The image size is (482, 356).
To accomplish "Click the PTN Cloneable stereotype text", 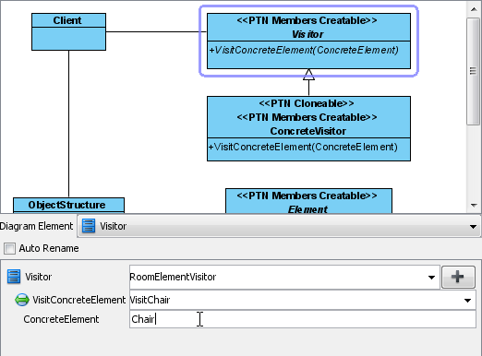I will [x=307, y=103].
